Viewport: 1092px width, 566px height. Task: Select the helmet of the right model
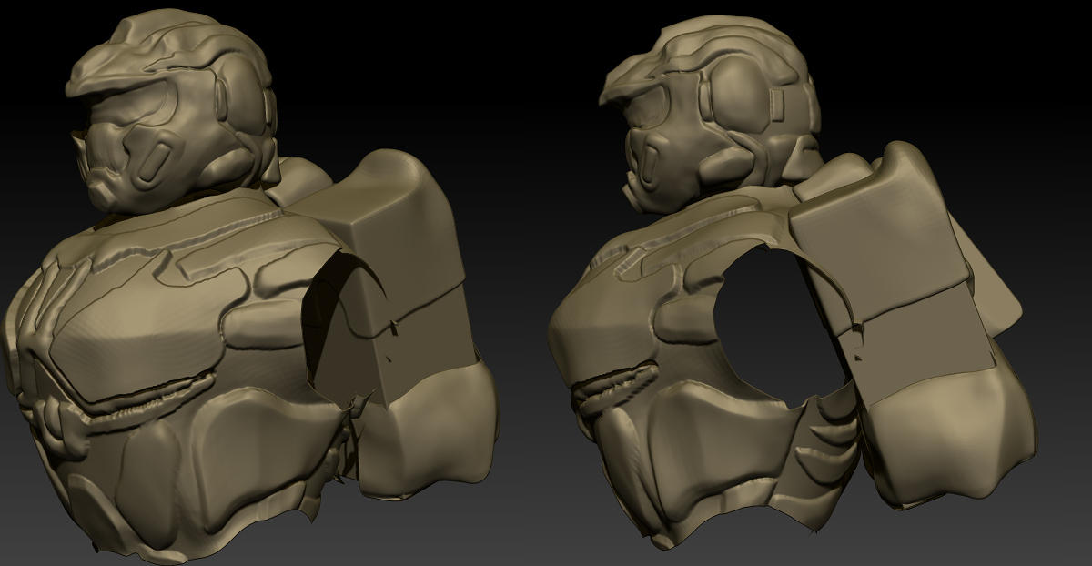(710, 114)
